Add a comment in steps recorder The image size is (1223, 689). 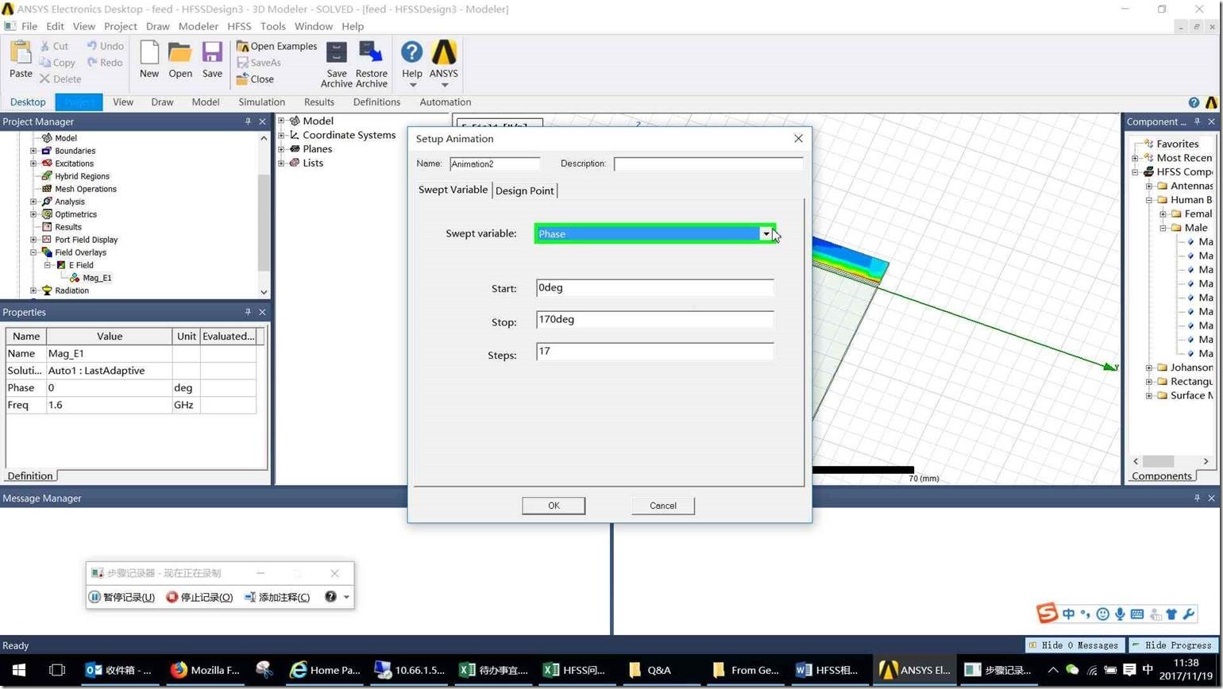click(276, 597)
